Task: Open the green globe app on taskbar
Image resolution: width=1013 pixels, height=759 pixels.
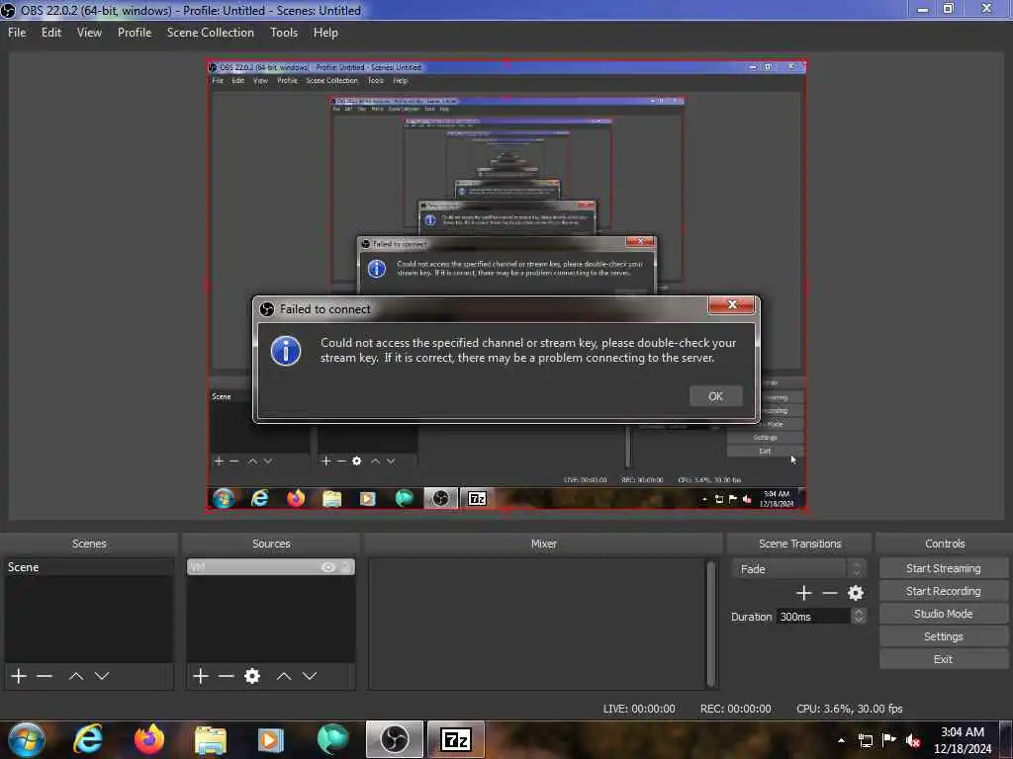Action: (332, 739)
